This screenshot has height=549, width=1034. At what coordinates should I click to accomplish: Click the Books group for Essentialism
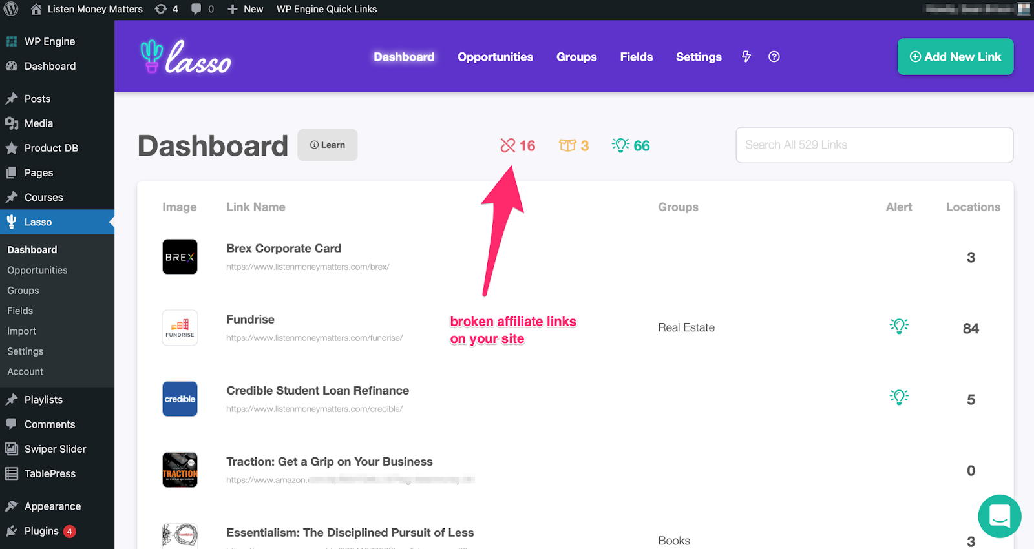tap(674, 541)
